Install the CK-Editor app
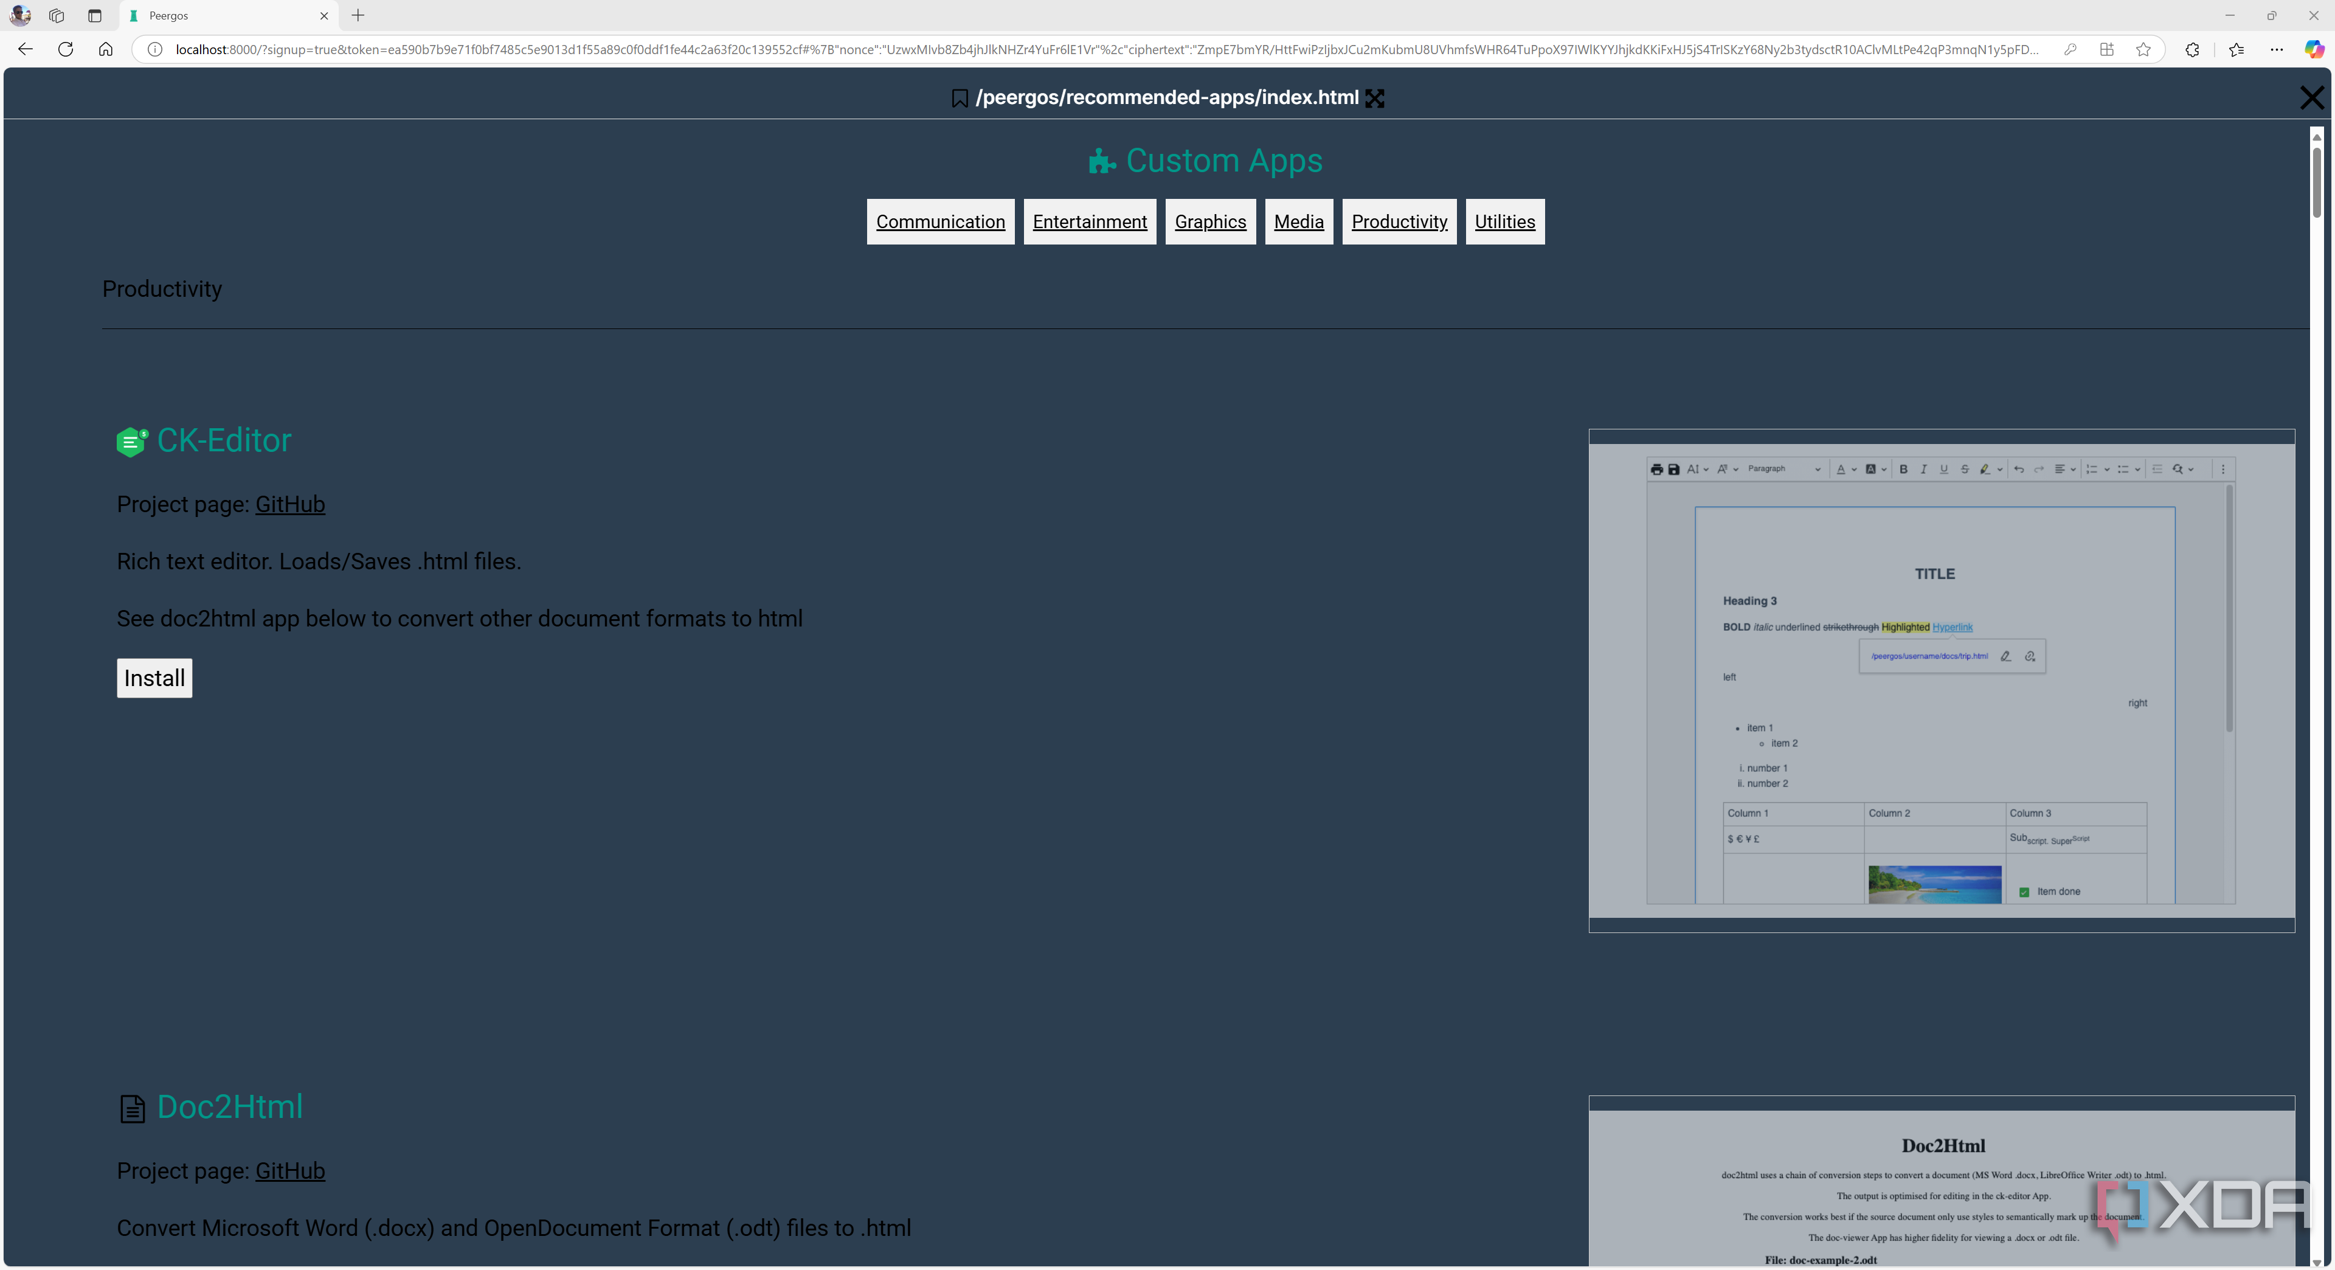Viewport: 2335px width, 1270px height. [x=154, y=678]
